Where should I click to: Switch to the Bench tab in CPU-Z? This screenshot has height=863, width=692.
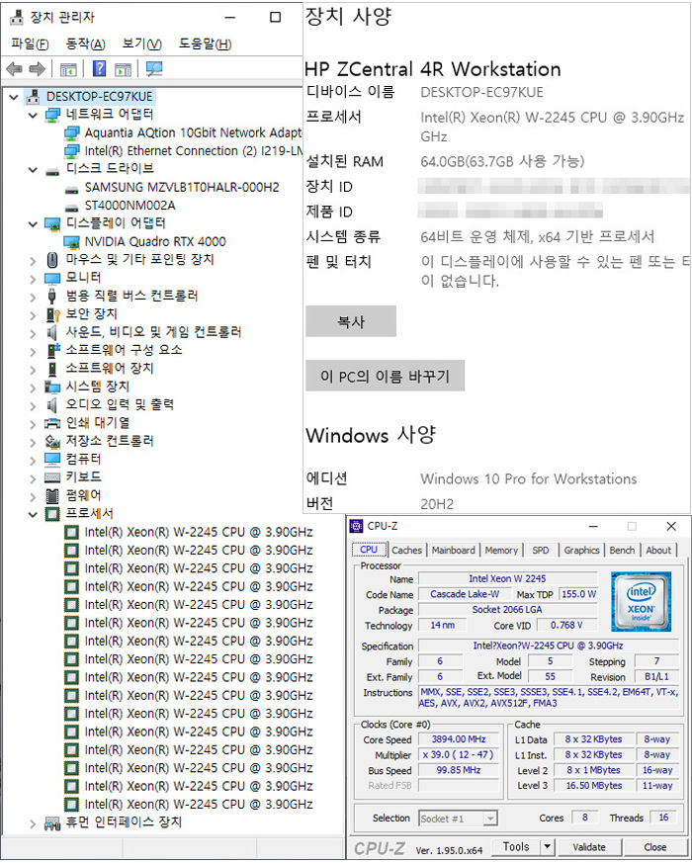point(622,550)
